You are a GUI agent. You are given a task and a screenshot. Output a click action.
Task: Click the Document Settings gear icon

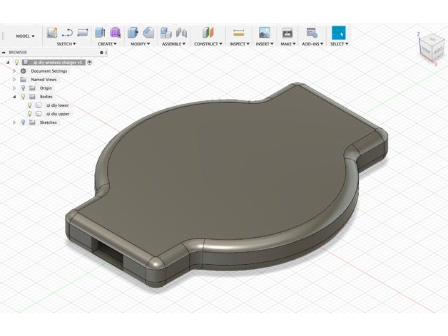23,71
